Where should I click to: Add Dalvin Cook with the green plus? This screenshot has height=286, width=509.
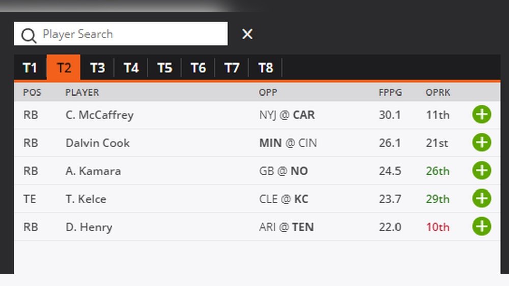[482, 143]
